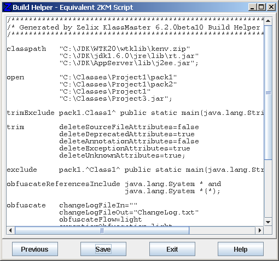
Task: Click deleteDeprecatedAttributes=true line
Action: pyautogui.click(x=127, y=134)
